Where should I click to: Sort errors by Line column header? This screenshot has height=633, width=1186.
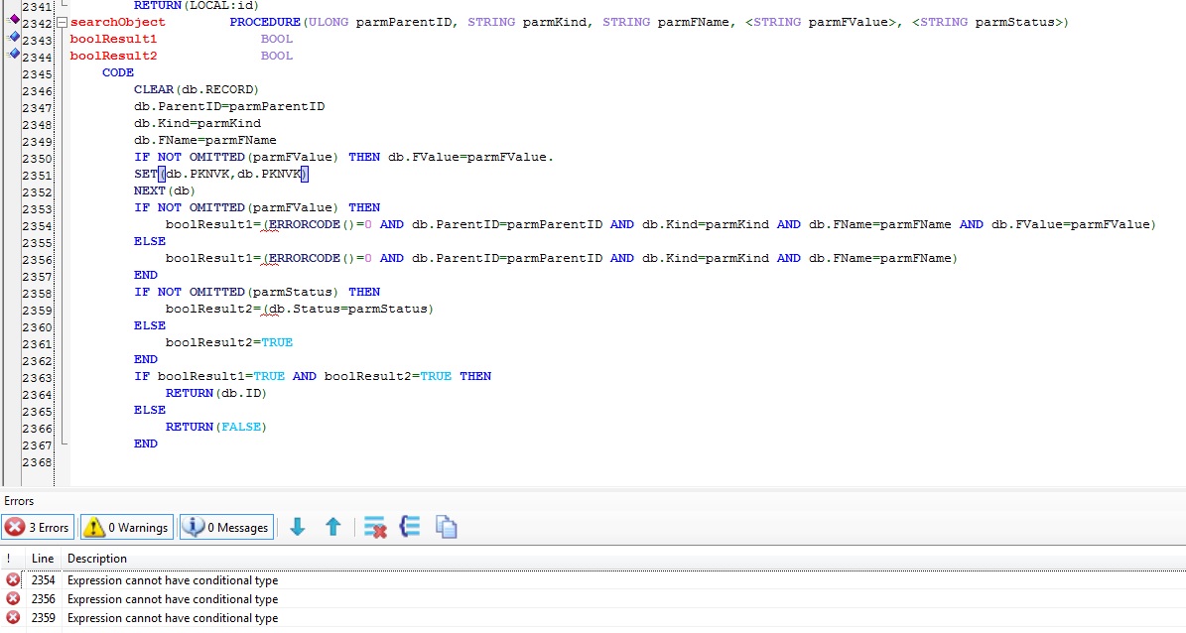click(x=43, y=559)
